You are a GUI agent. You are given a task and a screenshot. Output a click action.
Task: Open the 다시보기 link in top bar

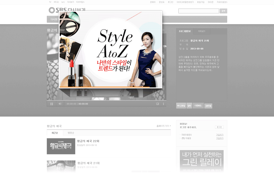pos(71,2)
